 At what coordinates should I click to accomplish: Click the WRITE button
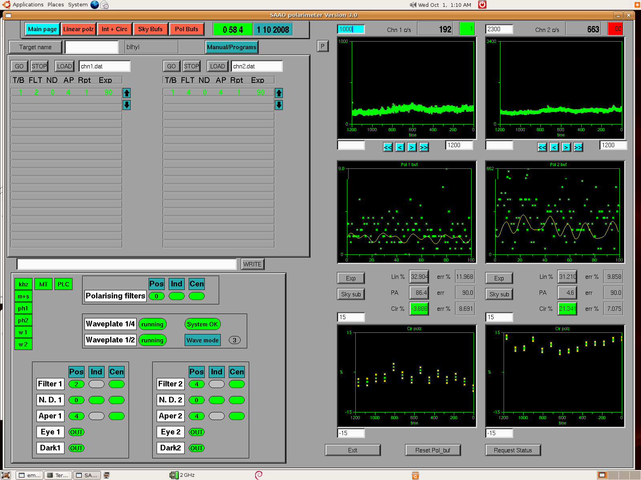[252, 264]
